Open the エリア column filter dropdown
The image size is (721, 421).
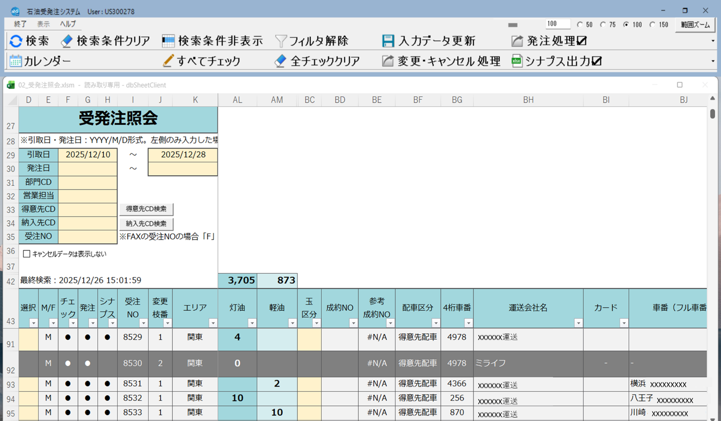213,323
